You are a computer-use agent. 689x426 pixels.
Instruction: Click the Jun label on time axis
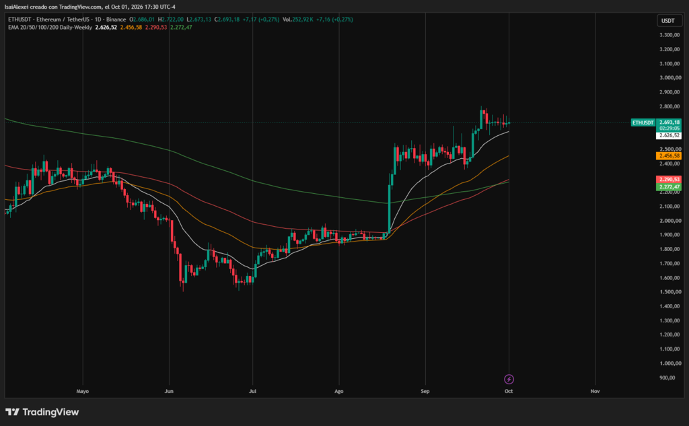point(169,391)
